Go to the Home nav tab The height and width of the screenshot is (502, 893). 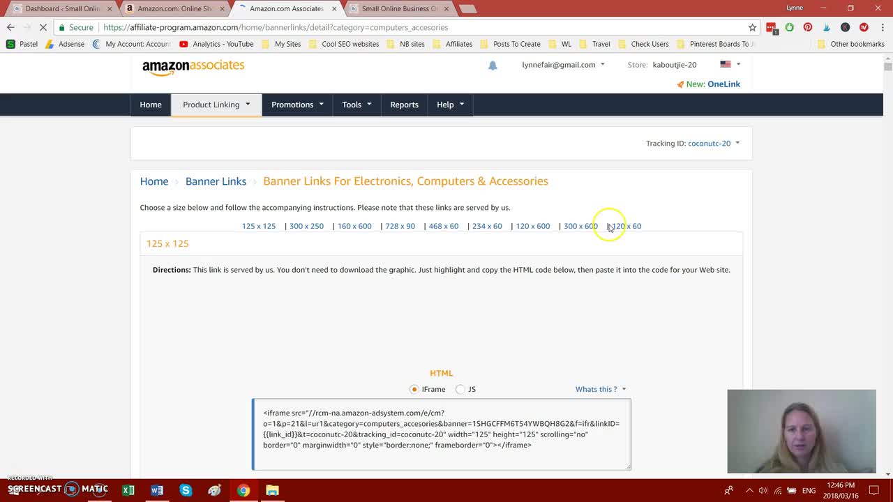point(150,105)
